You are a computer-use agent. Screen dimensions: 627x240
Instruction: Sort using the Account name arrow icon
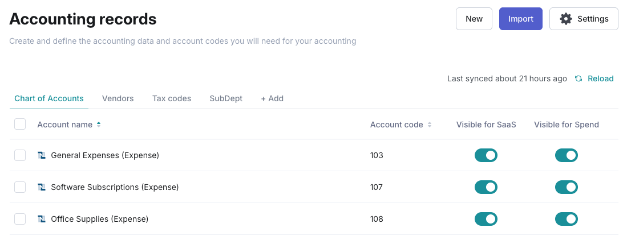tap(99, 125)
